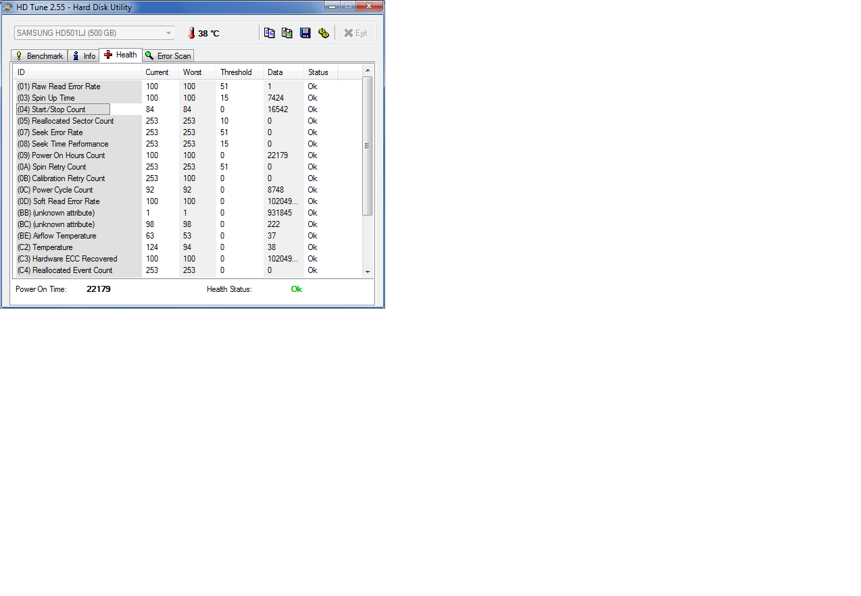Select the (05) Reallocated Sector Count row
This screenshot has height=596, width=861.
click(x=189, y=121)
